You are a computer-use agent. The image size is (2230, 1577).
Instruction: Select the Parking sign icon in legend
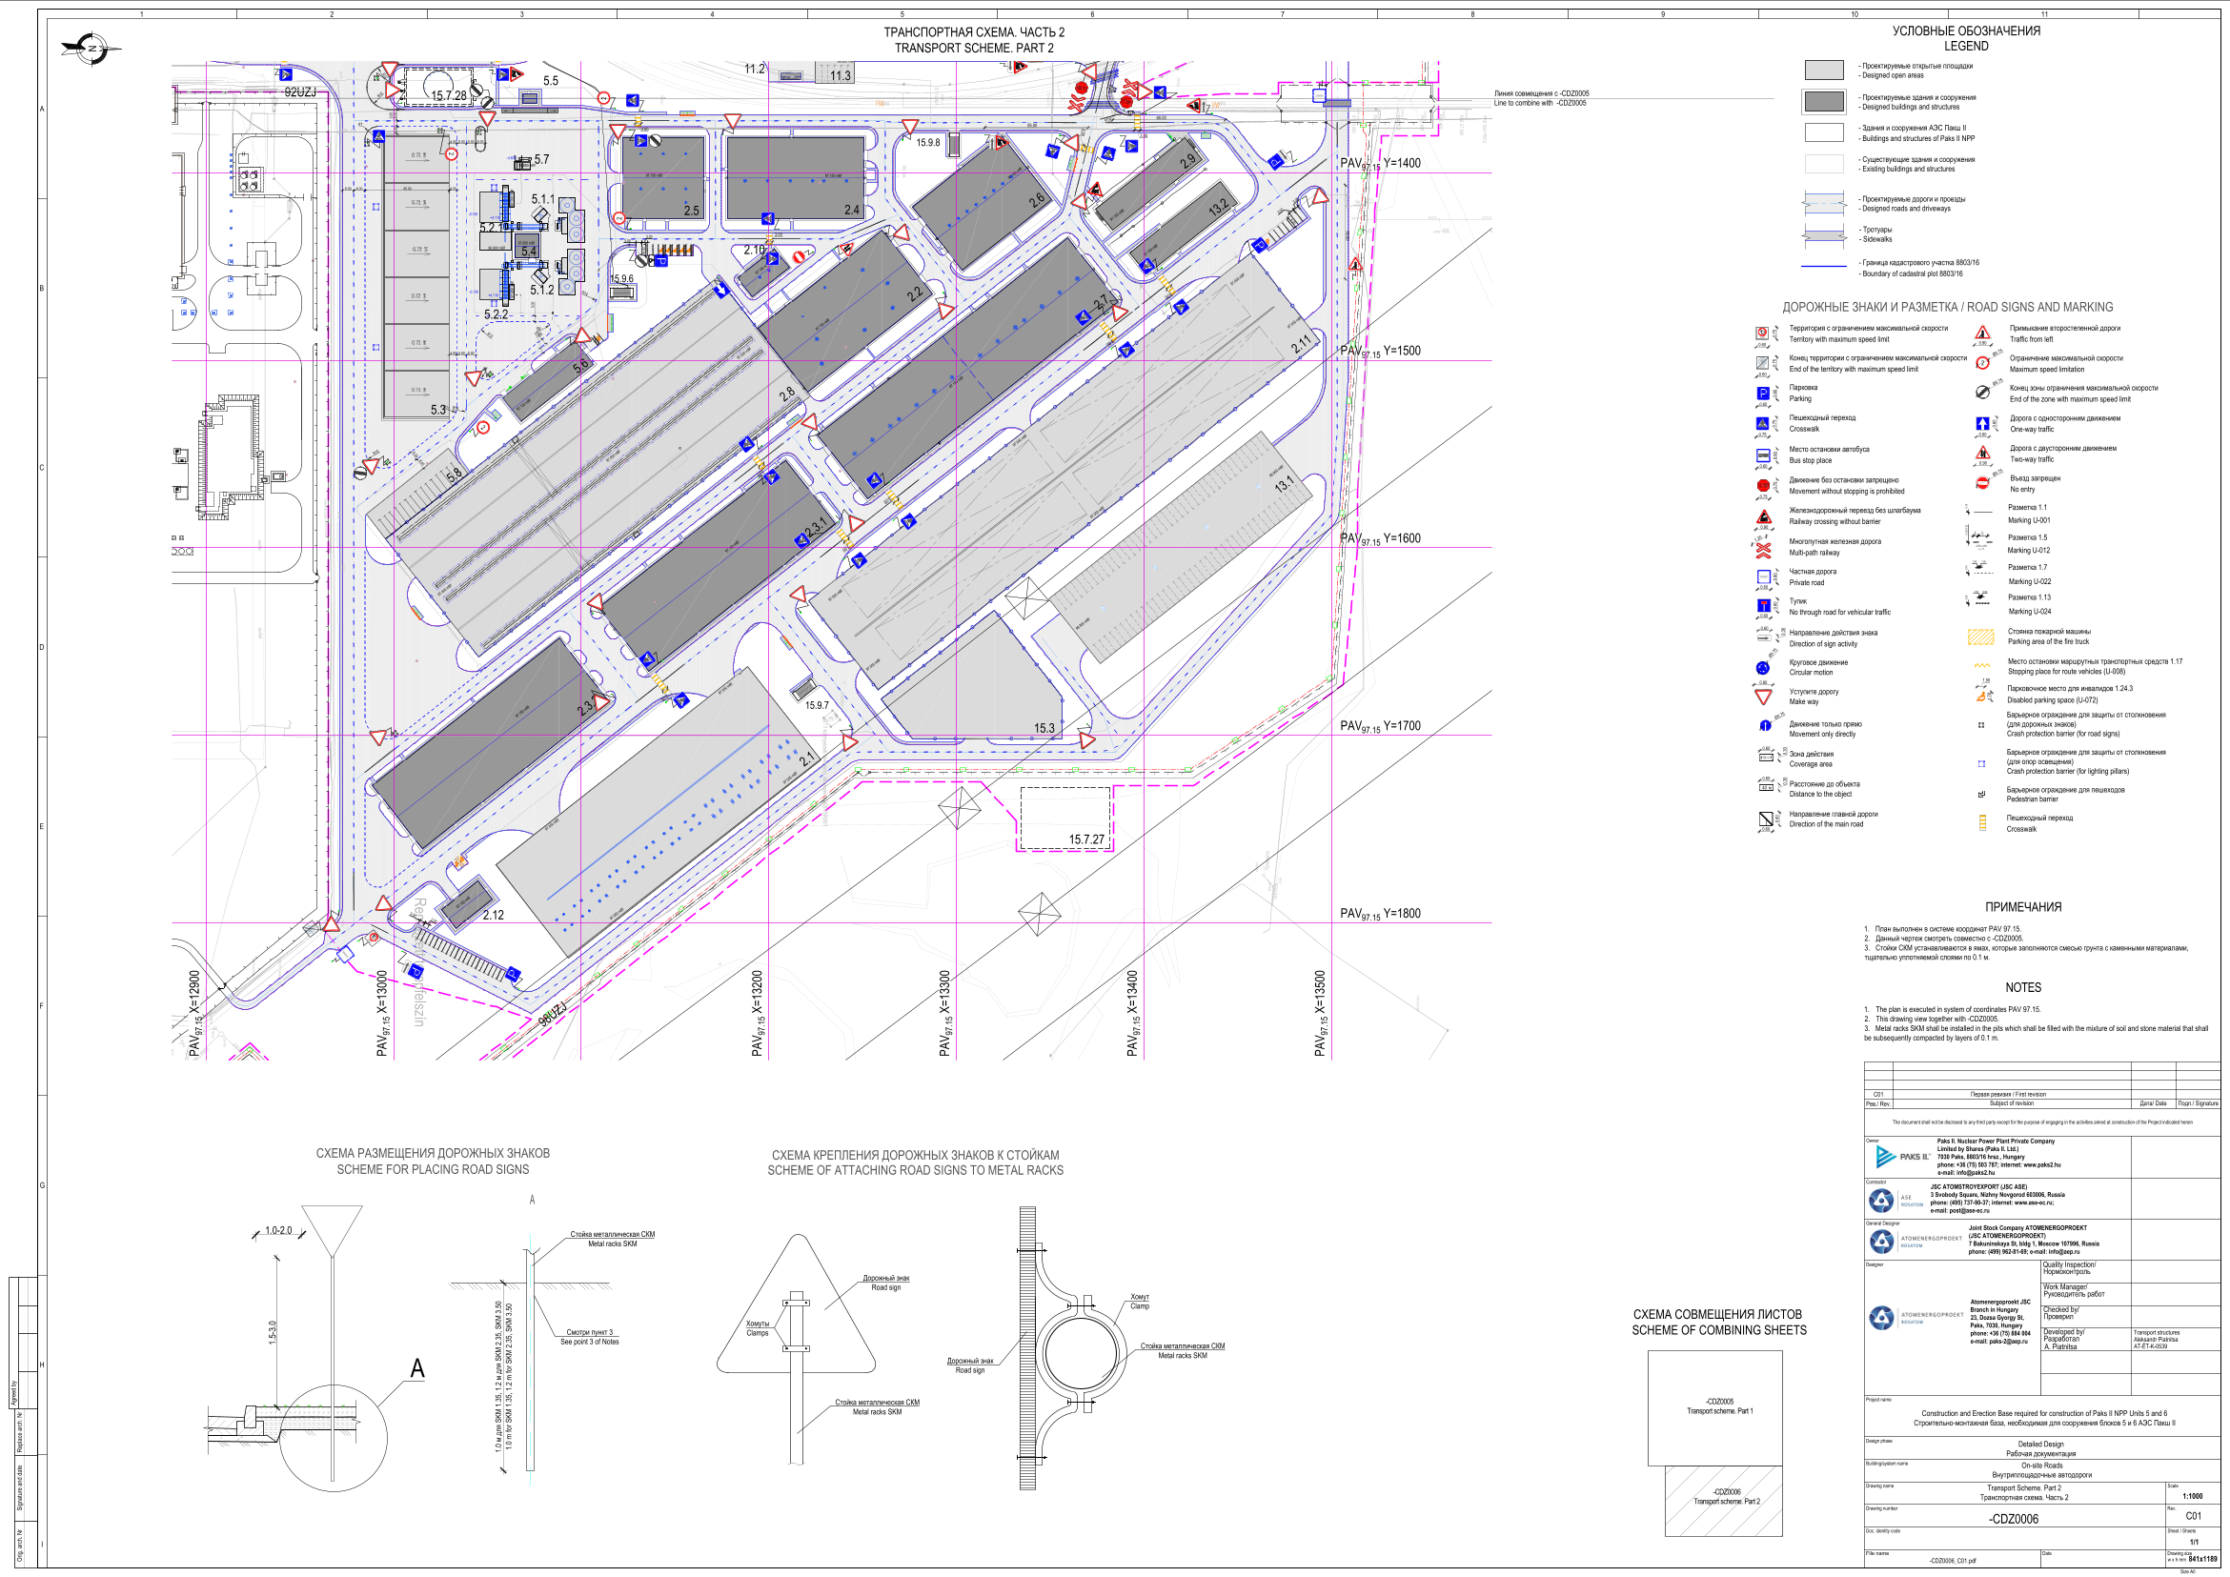click(1763, 394)
